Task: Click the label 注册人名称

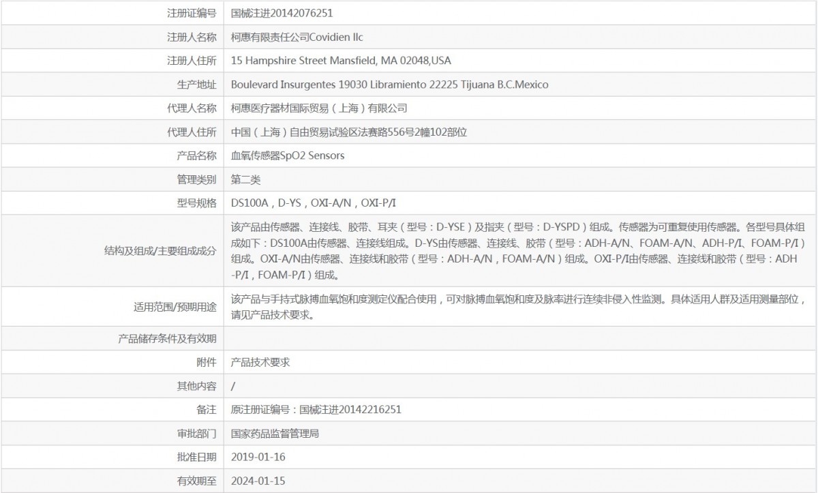Action: tap(192, 37)
